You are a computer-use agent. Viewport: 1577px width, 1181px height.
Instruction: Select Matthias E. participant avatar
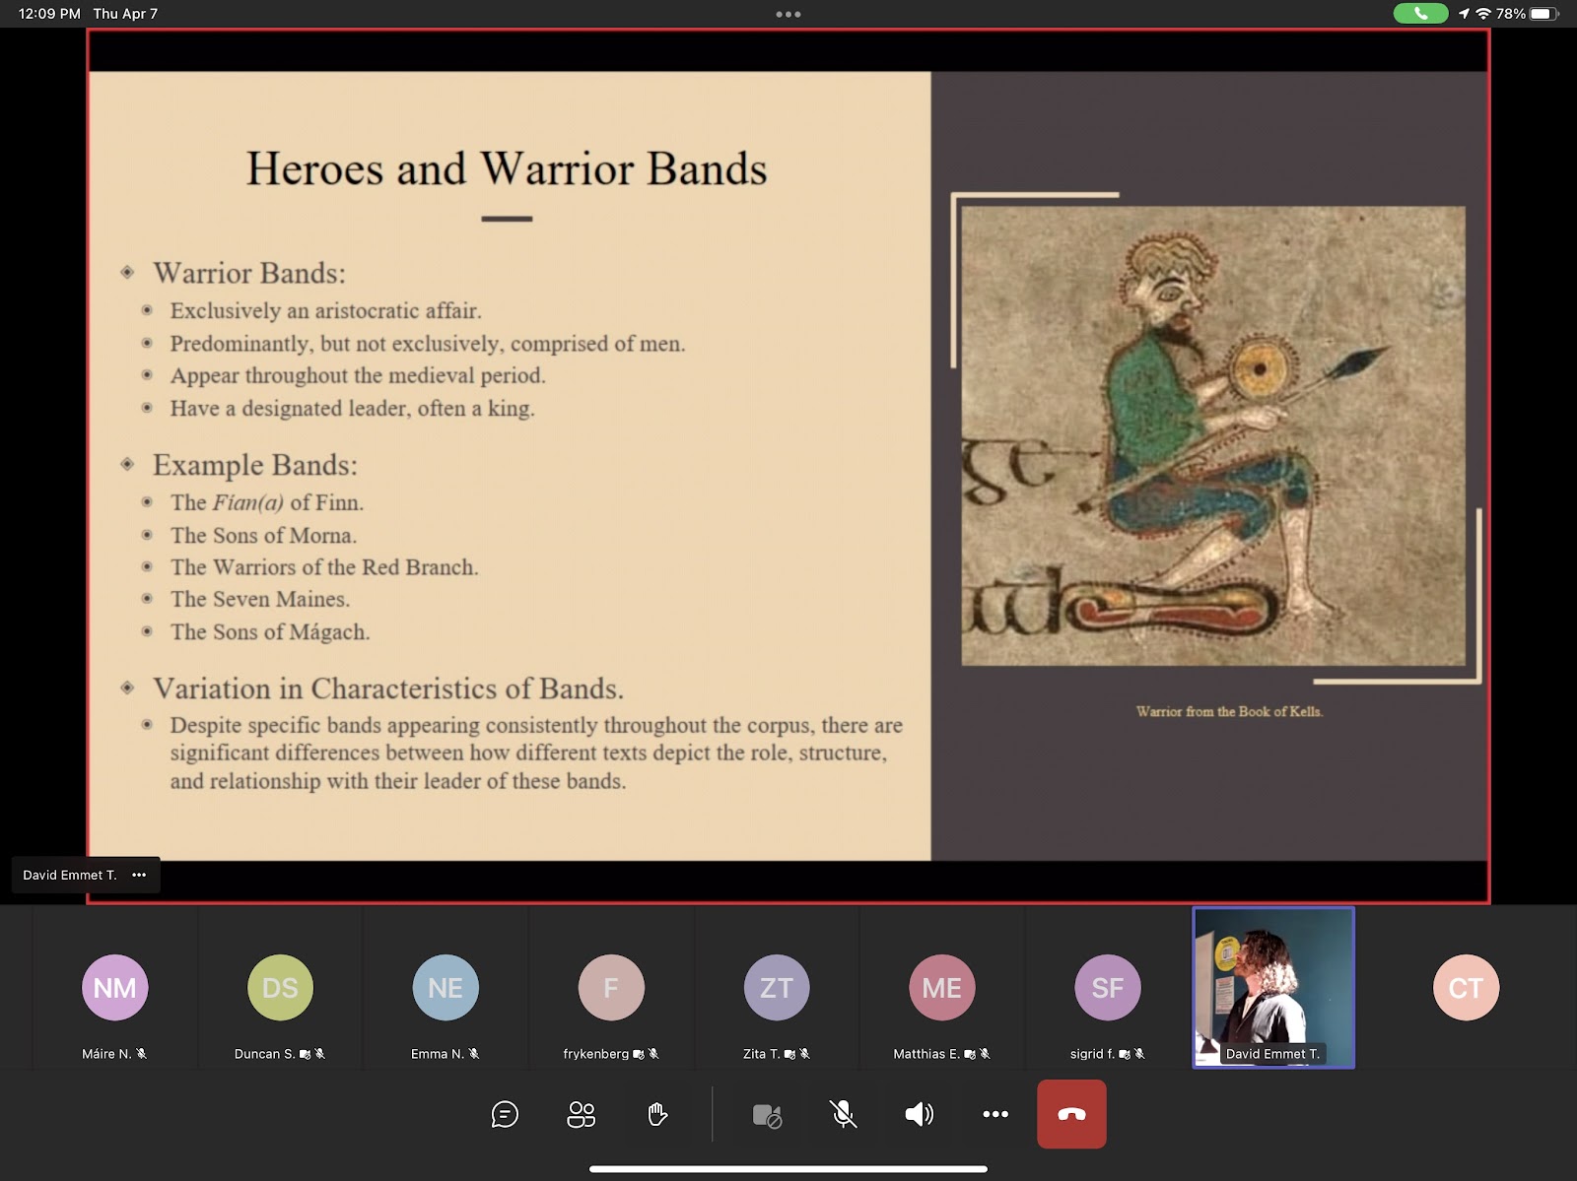(942, 987)
